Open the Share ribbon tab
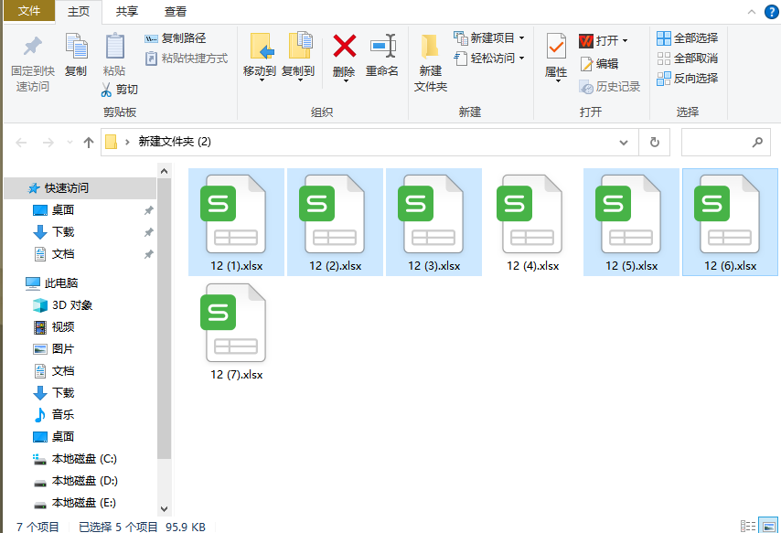The image size is (781, 533). (x=127, y=12)
